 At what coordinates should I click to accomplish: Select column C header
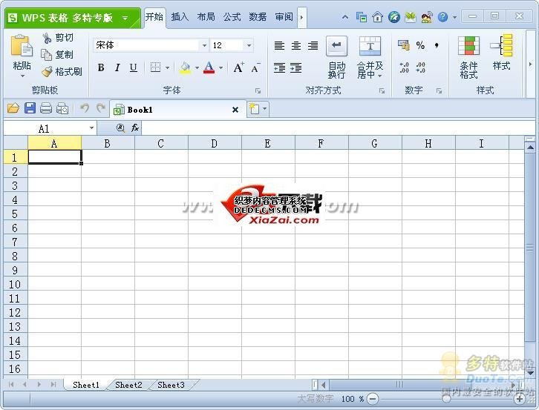point(161,144)
